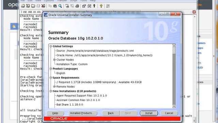Click the grayed Reconnect toolbar icon
The height and width of the screenshot is (123, 218).
tap(38, 6)
